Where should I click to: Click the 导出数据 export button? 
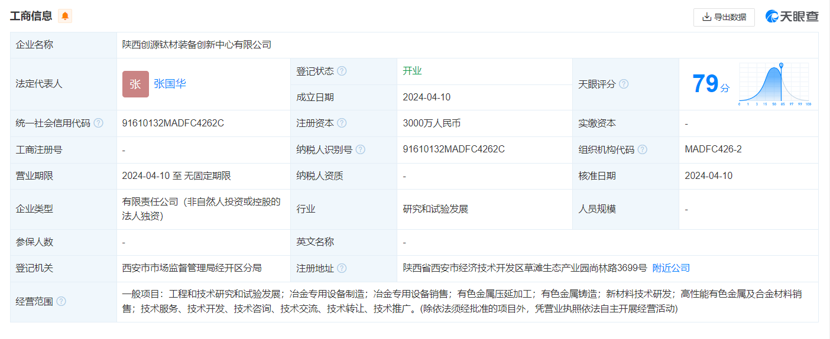coord(724,17)
